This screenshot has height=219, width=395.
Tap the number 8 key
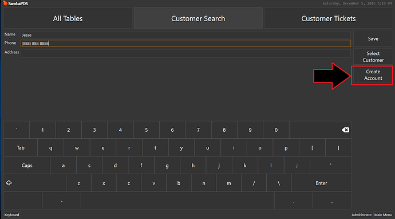(x=224, y=130)
